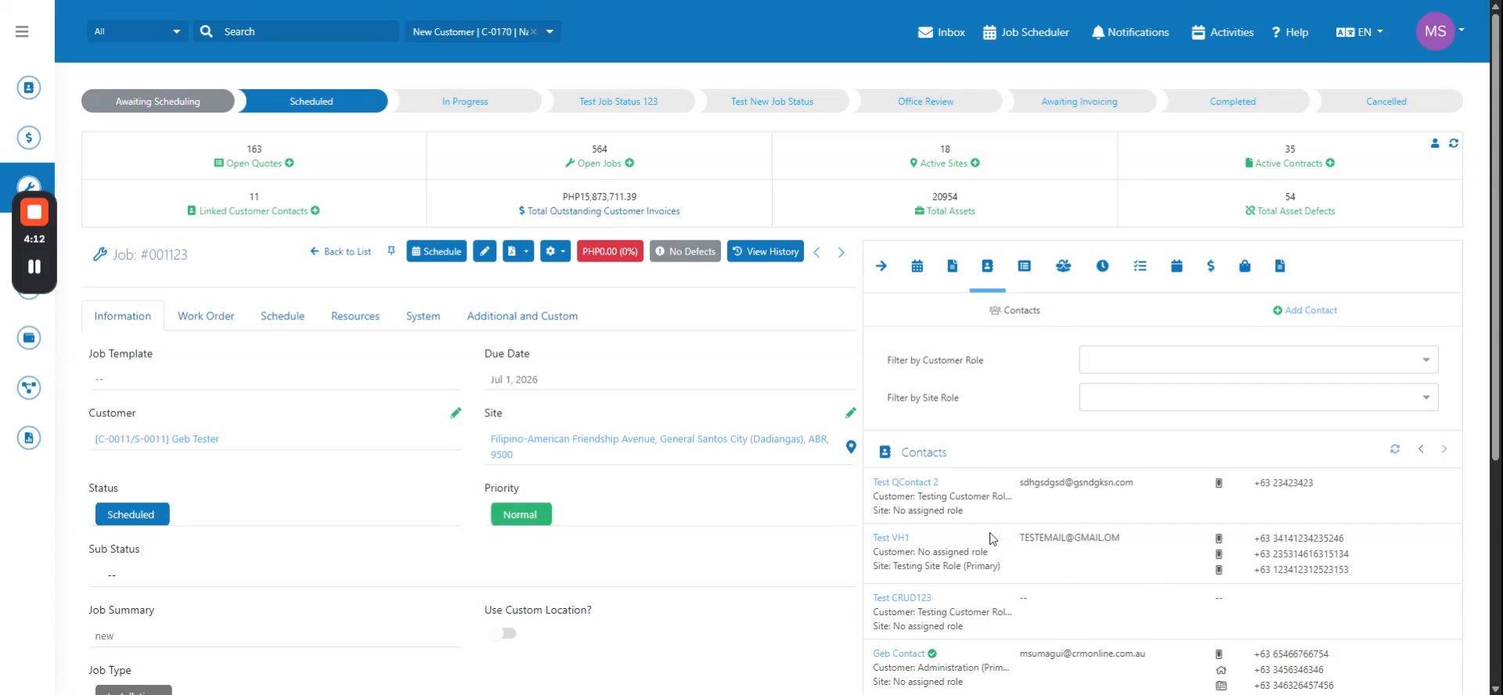Edit the Customer with the green pencil
Image resolution: width=1503 pixels, height=695 pixels.
click(x=456, y=412)
